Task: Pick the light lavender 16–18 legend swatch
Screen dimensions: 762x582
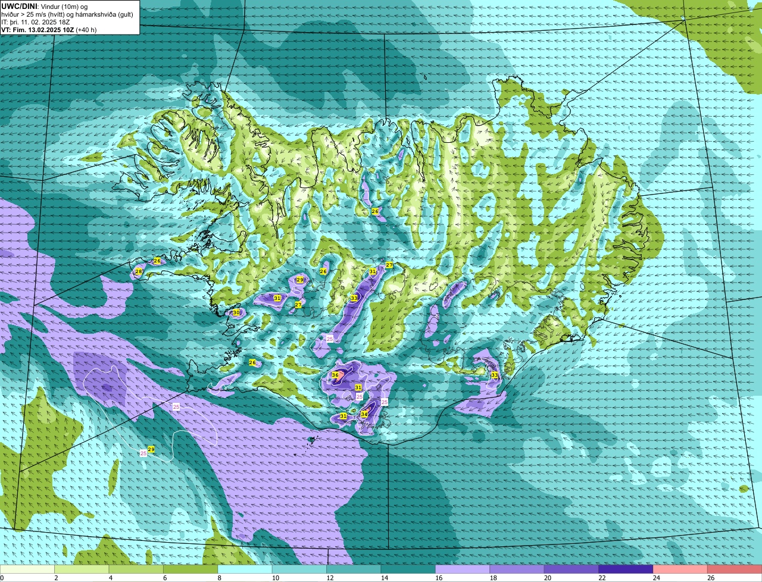Action: click(x=463, y=570)
